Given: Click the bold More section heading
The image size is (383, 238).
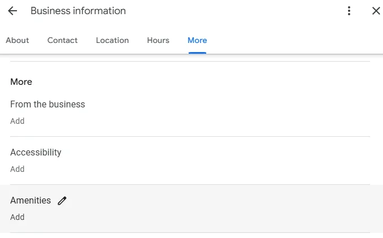Looking at the screenshot, I should (21, 82).
